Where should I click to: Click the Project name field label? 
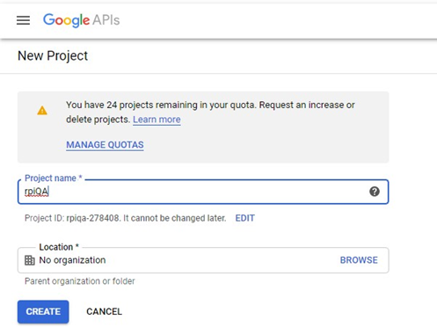54,178
